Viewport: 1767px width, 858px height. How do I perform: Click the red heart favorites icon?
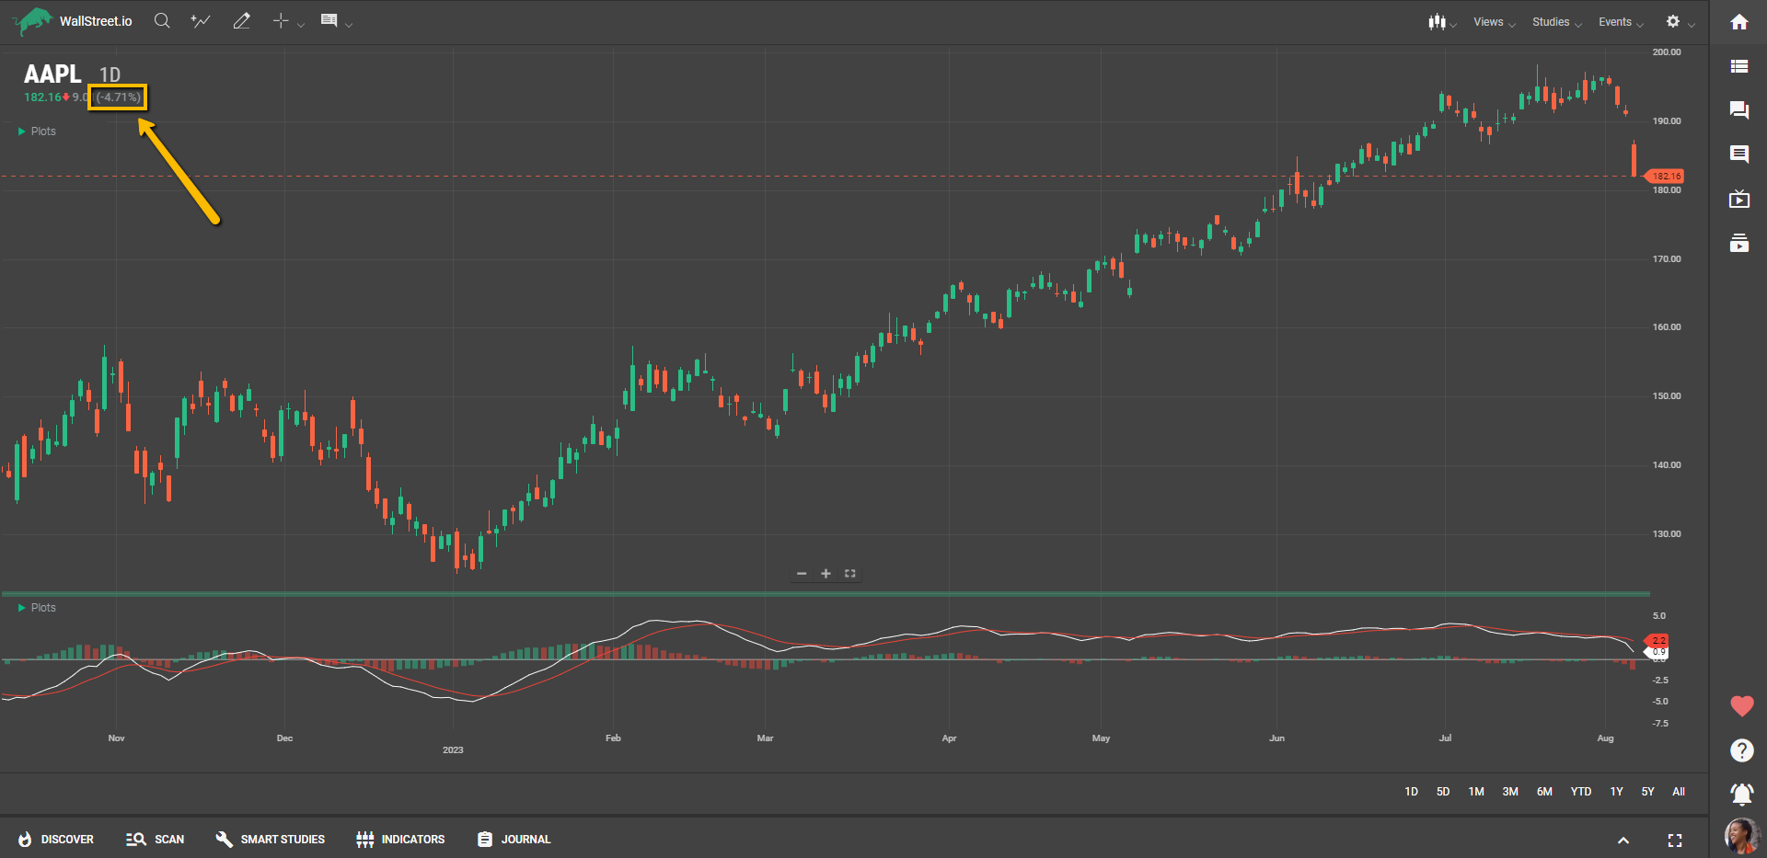(1741, 706)
